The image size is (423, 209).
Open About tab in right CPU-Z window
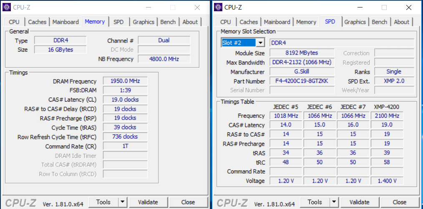click(401, 22)
